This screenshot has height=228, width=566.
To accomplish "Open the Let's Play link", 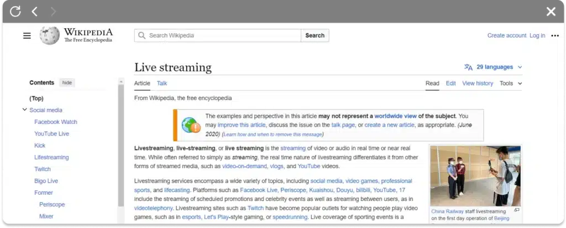I will pyautogui.click(x=216, y=217).
